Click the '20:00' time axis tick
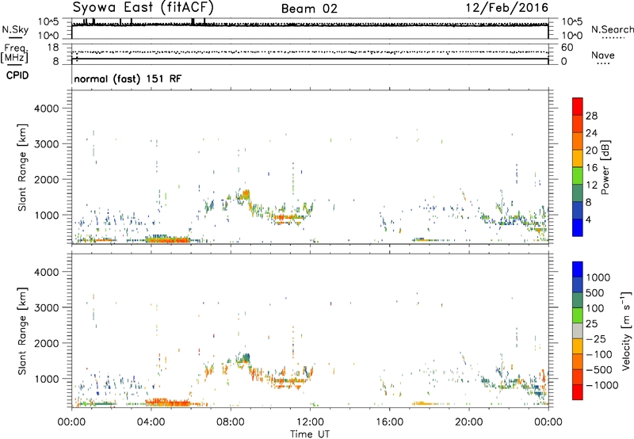Viewport: 634px width, 439px height. point(468,422)
